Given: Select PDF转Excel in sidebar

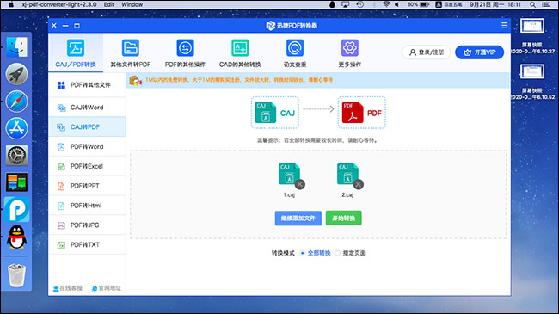Looking at the screenshot, I should [x=87, y=166].
